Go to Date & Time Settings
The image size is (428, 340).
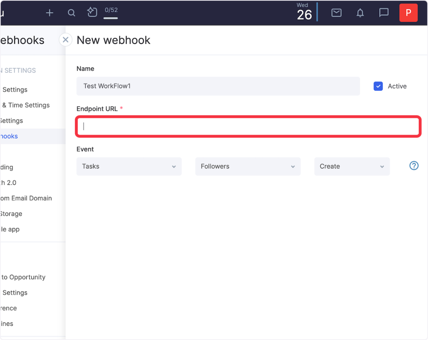(28, 105)
